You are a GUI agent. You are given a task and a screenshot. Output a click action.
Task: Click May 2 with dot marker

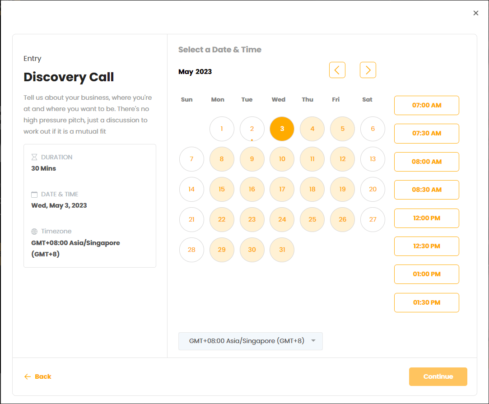252,129
